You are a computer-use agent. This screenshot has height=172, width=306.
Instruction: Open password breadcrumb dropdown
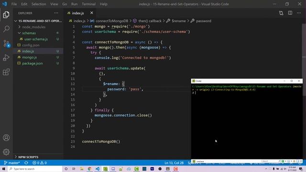pyautogui.click(x=201, y=21)
